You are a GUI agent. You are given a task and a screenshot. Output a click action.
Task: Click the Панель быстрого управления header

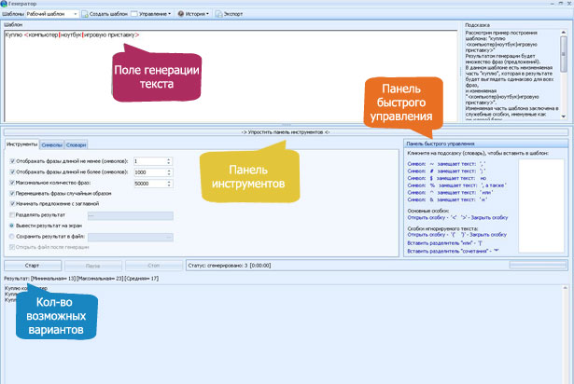pos(485,144)
